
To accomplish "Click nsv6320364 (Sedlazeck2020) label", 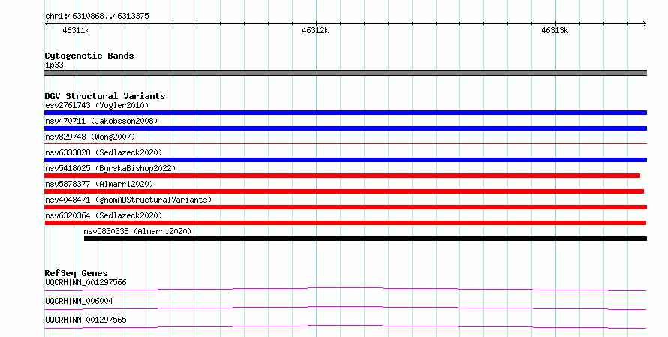I will tap(104, 215).
